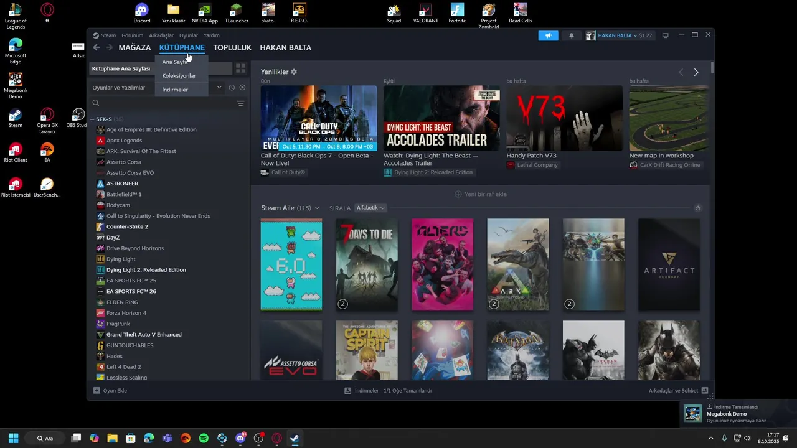Open the Artifact Foundry cover
The image size is (797, 448).
pyautogui.click(x=669, y=264)
